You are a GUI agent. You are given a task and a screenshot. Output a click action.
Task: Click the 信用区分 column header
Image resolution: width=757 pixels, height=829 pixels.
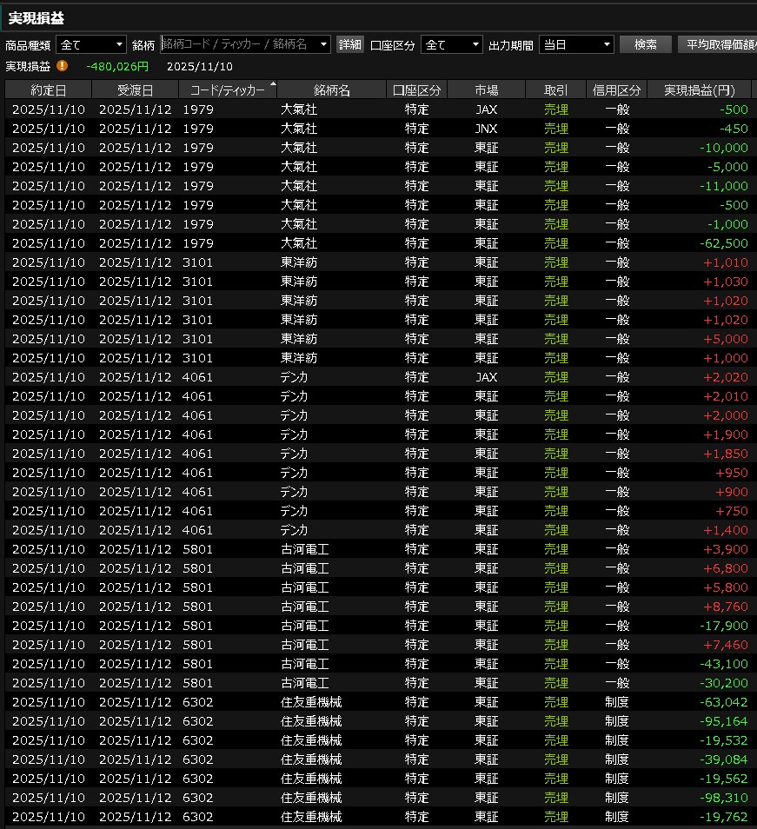coord(616,90)
